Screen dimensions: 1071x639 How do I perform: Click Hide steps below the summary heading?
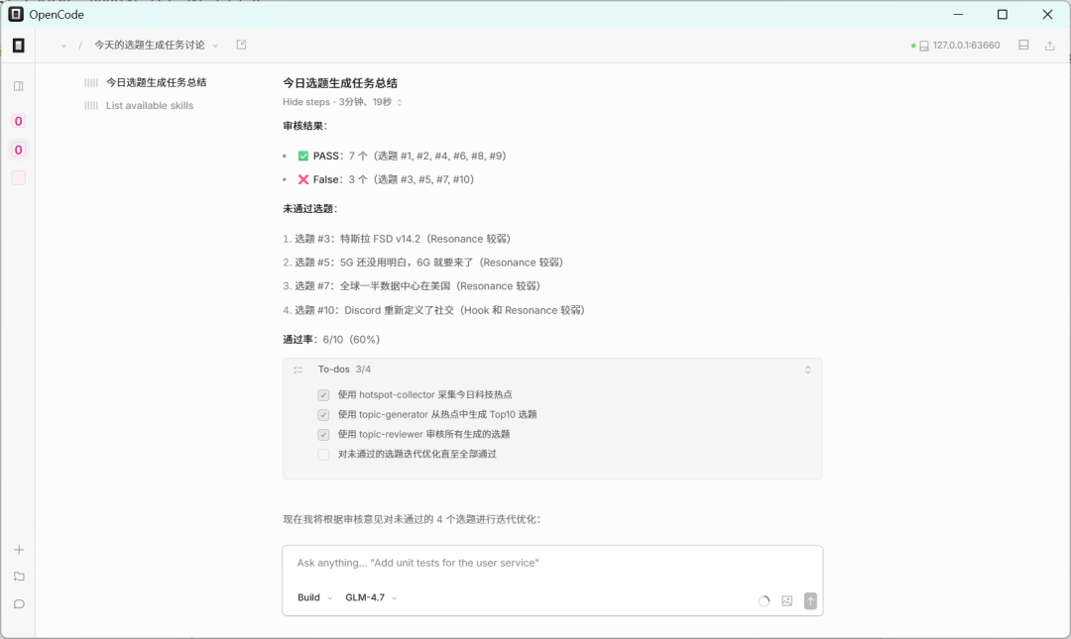pos(304,102)
